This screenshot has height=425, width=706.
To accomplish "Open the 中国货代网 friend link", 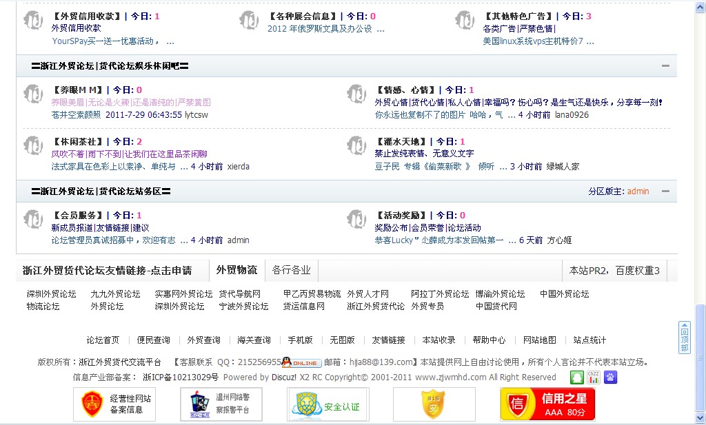I will point(496,307).
